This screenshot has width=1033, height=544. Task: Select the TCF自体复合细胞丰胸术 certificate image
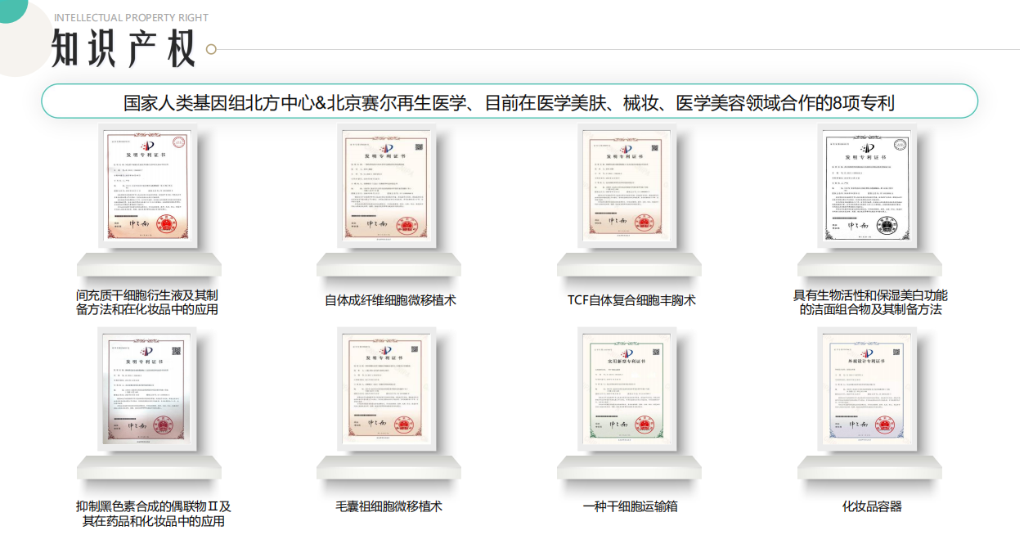point(627,186)
